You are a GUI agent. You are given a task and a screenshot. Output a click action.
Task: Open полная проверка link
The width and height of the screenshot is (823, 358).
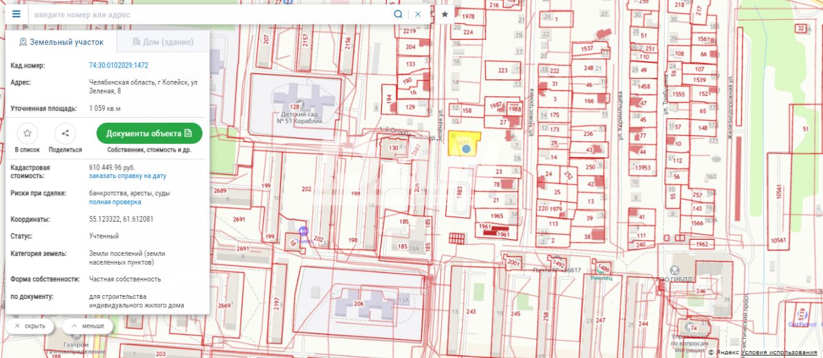pos(114,202)
